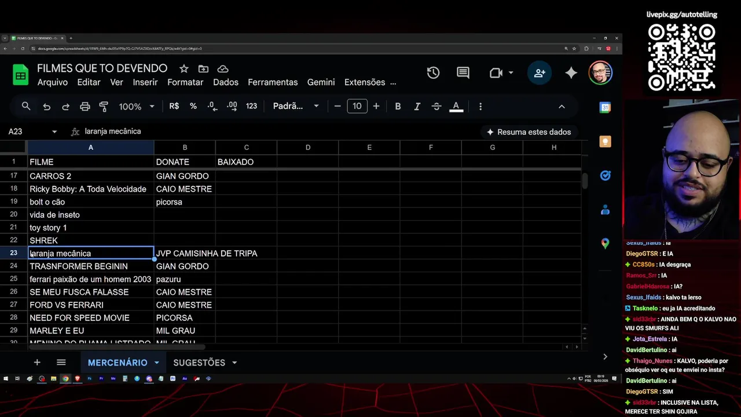741x417 pixels.
Task: Check the cloud document status icon
Action: (223, 69)
